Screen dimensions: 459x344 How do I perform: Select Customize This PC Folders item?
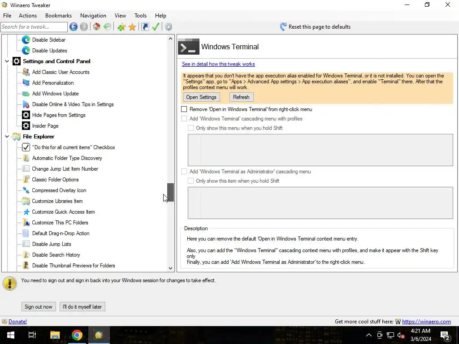(x=60, y=223)
